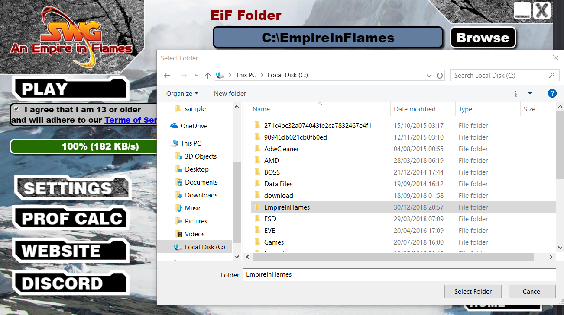Create a New folder
This screenshot has height=315, width=564.
[230, 93]
